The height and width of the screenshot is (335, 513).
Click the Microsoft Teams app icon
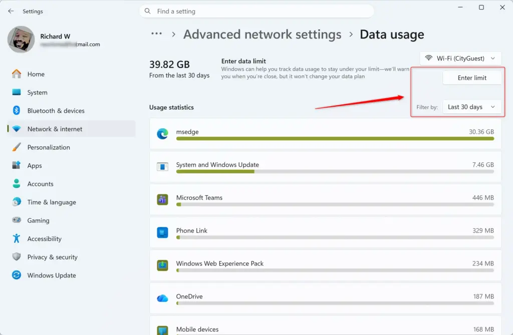163,200
